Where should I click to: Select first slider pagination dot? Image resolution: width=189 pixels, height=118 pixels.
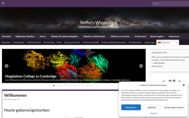pyautogui.click(x=54, y=86)
